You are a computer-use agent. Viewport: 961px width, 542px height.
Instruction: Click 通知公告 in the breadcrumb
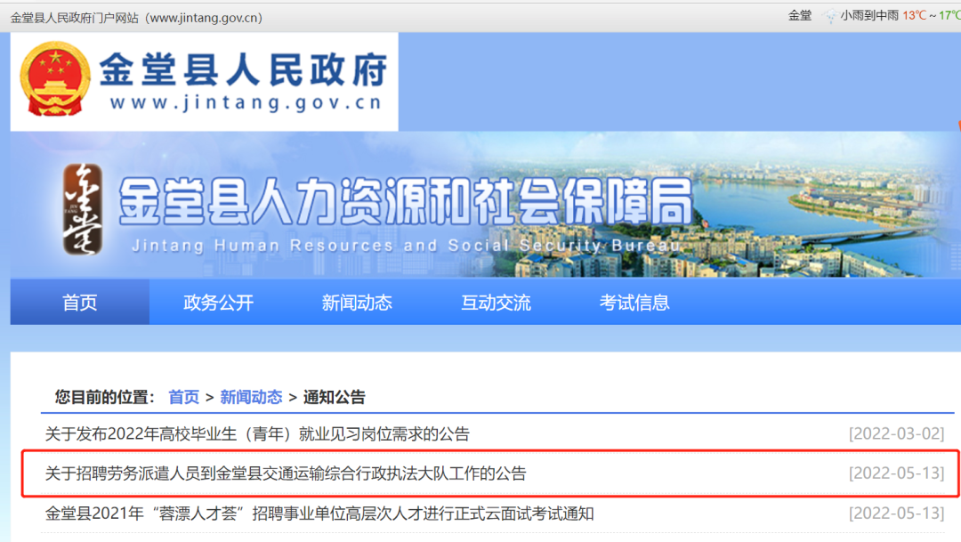coord(334,397)
